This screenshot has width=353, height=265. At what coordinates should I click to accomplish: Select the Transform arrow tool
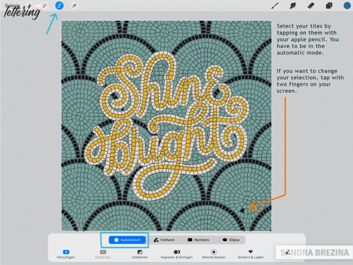(x=73, y=6)
